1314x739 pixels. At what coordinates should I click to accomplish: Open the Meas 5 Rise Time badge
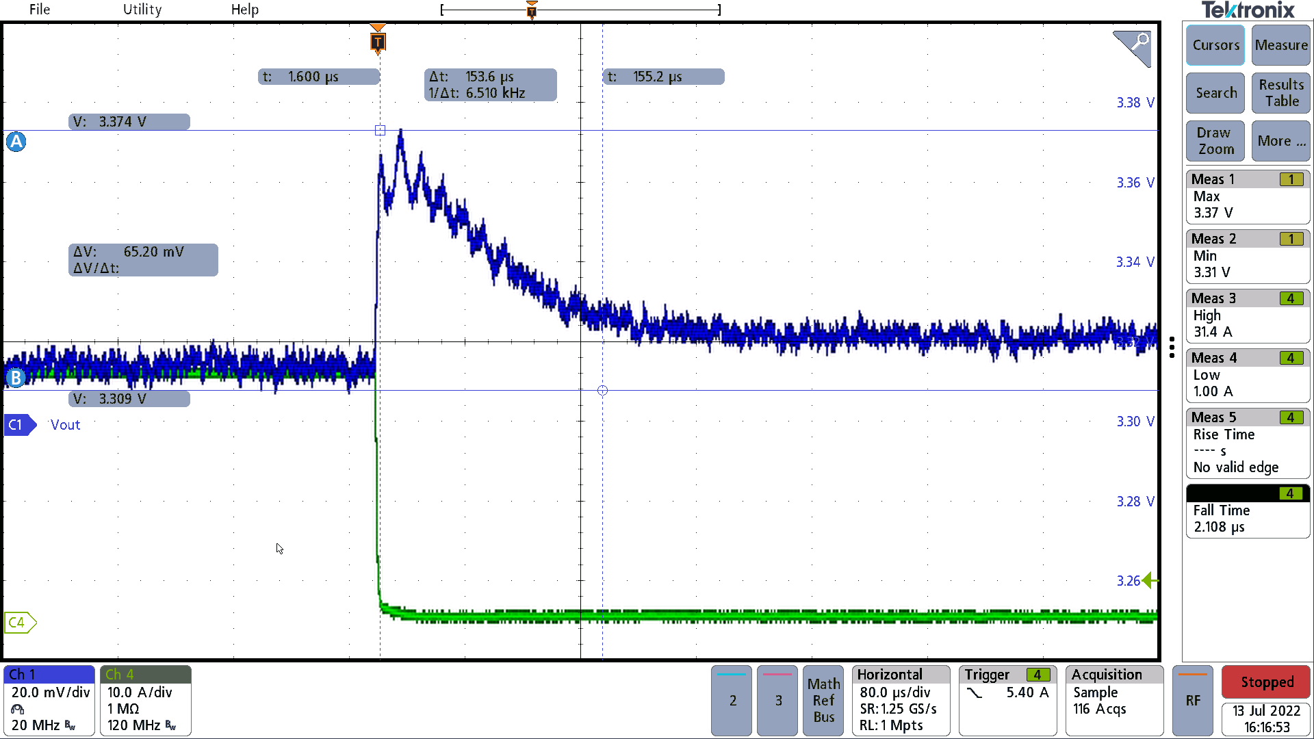pyautogui.click(x=1248, y=443)
